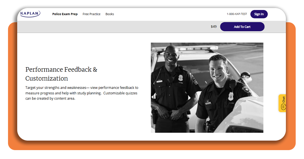Image resolution: width=304 pixels, height=159 pixels.
Task: Open the Free Practice menu item
Action: point(91,14)
